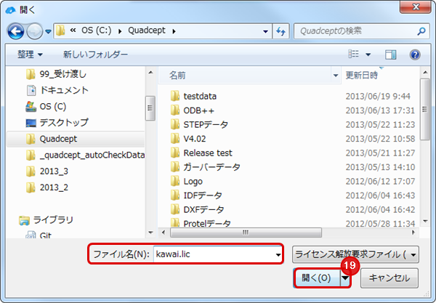Open the view options dropdown arrow
Image resolution: width=436 pixels, height=303 pixels.
point(368,54)
